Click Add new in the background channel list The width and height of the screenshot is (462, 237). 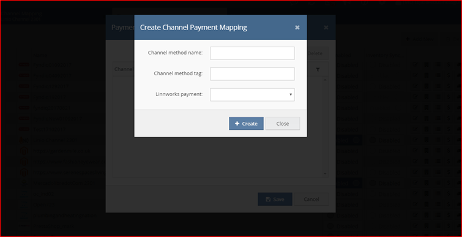[x=420, y=39]
